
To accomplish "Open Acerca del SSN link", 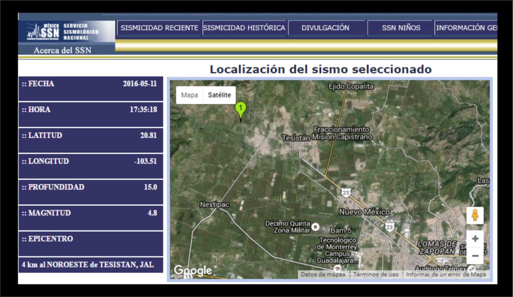I will tap(62, 51).
